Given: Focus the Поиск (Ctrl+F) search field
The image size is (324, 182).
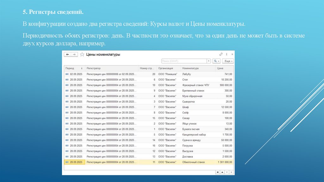Looking at the screenshot, I should point(184,61).
